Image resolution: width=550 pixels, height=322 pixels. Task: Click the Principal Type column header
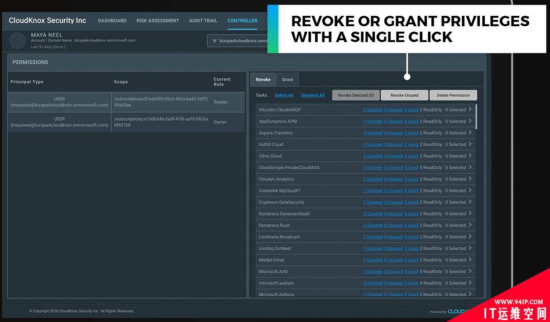point(27,82)
